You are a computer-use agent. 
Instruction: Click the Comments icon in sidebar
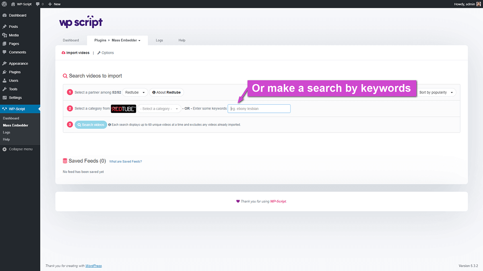(x=4, y=52)
